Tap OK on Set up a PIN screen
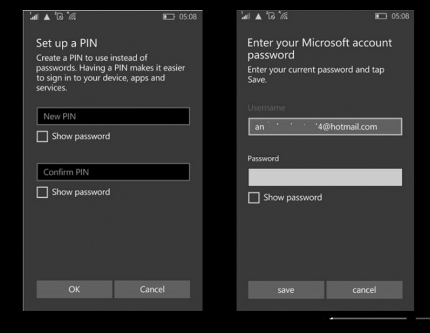This screenshot has width=430, height=333. tap(75, 289)
